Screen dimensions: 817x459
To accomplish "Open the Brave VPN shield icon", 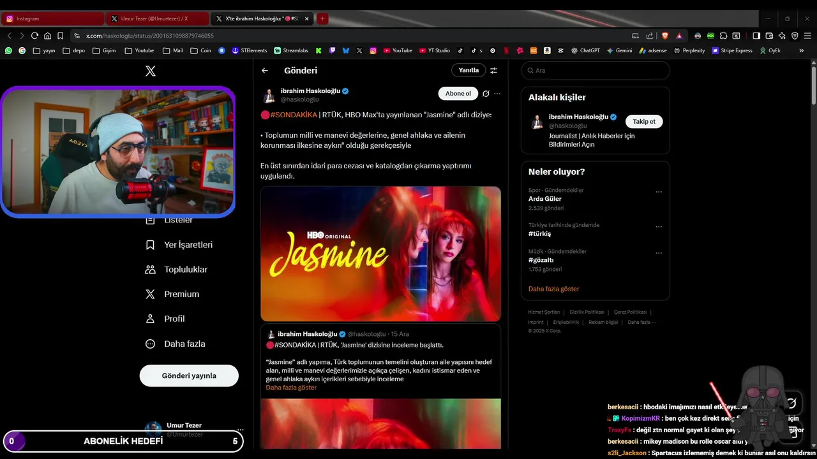I will (795, 36).
